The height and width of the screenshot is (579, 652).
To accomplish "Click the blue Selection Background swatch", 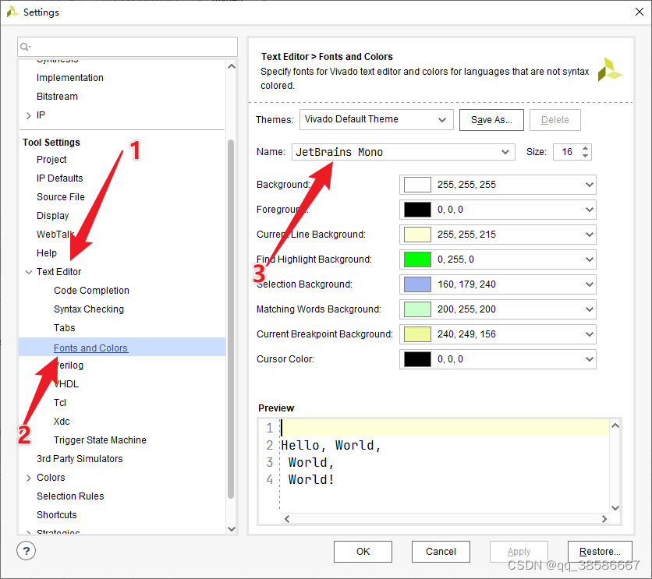I will coord(417,284).
